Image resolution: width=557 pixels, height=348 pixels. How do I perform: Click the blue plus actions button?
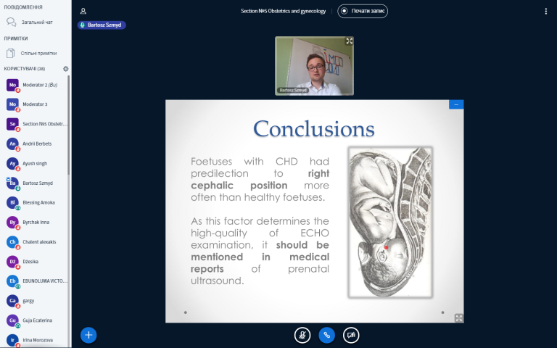click(88, 335)
